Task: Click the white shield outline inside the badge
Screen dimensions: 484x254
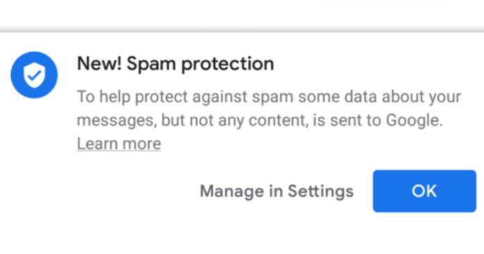Action: 34,75
